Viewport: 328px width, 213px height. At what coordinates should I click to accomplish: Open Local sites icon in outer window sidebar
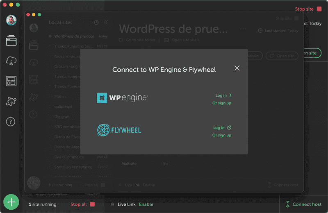click(11, 41)
